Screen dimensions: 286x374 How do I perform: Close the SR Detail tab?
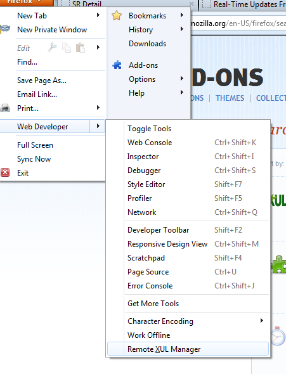tap(192, 3)
